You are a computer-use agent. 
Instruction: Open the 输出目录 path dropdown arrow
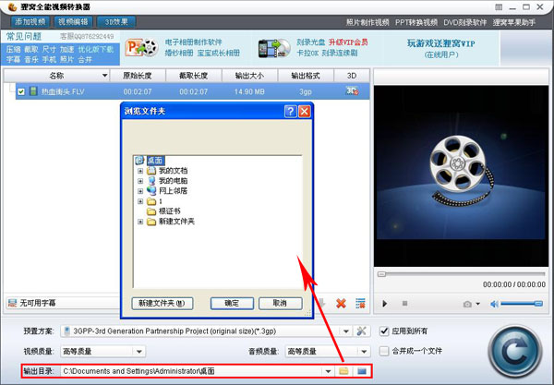pyautogui.click(x=328, y=371)
